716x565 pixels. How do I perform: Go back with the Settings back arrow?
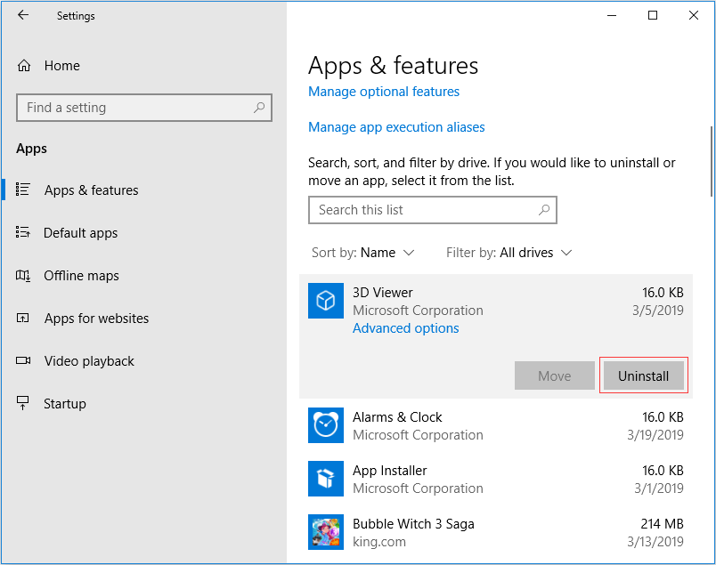pos(23,15)
